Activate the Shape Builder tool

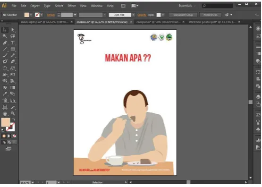[x=5, y=81]
